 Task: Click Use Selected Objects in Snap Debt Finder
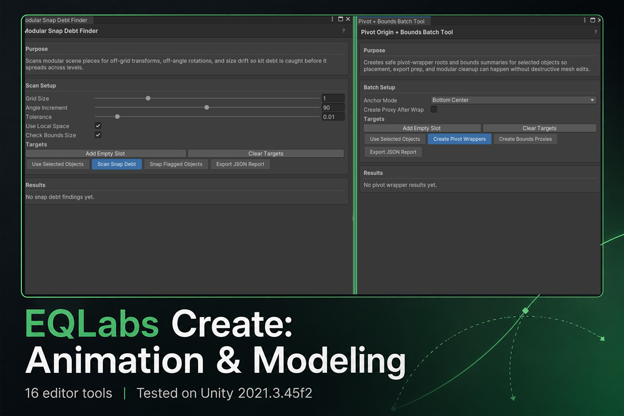58,164
